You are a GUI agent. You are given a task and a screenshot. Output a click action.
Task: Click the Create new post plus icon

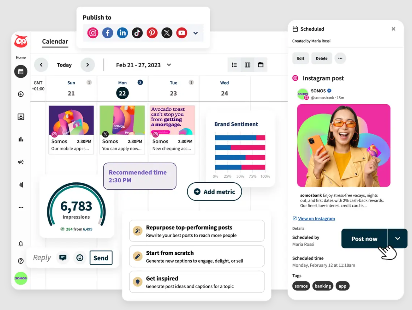[21, 94]
